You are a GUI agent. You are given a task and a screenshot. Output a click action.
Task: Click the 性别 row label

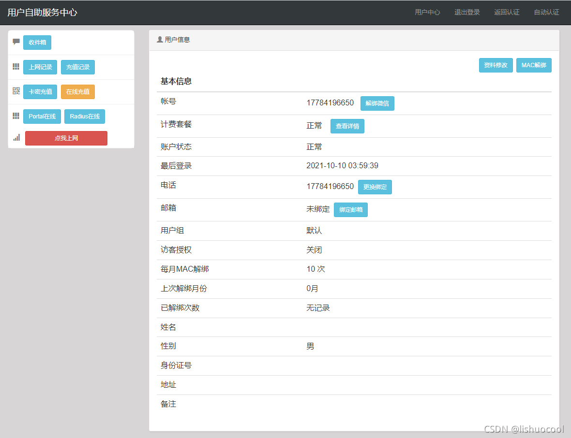pos(168,346)
